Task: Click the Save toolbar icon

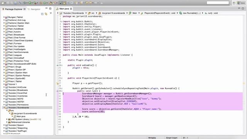Action: pos(8,3)
